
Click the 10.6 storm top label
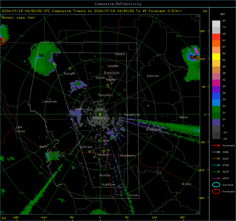click(x=194, y=57)
